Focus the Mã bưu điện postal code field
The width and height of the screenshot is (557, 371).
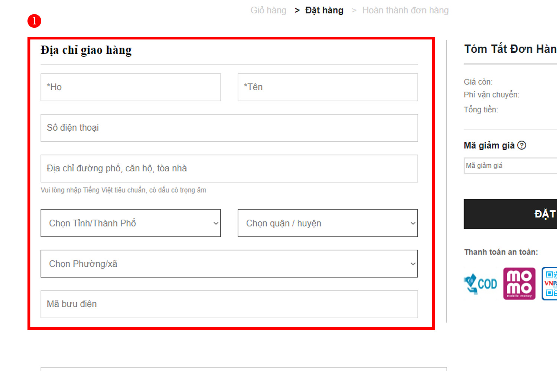coord(229,304)
